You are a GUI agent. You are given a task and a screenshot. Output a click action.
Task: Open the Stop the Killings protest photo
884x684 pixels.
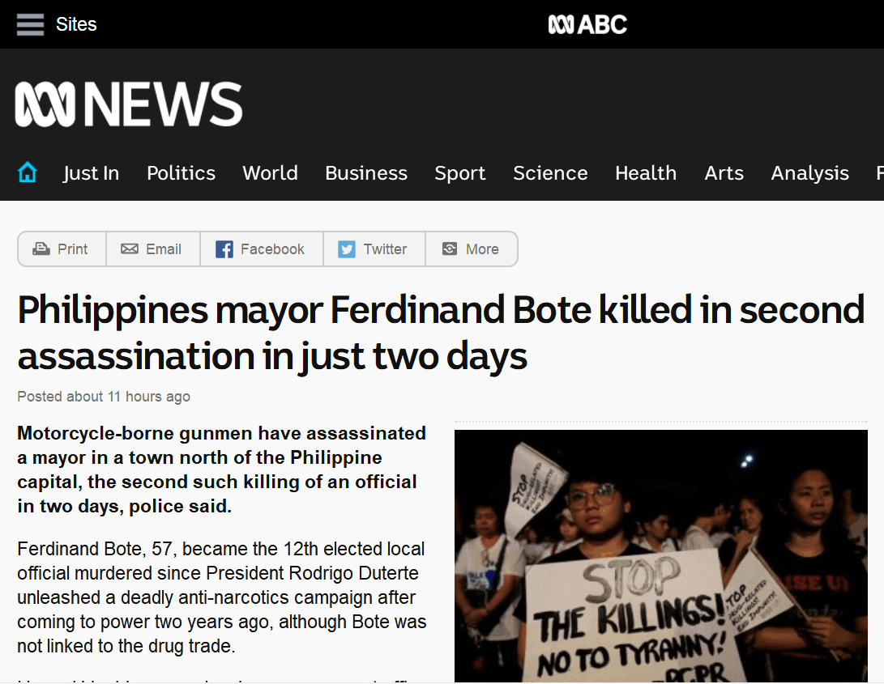click(660, 555)
